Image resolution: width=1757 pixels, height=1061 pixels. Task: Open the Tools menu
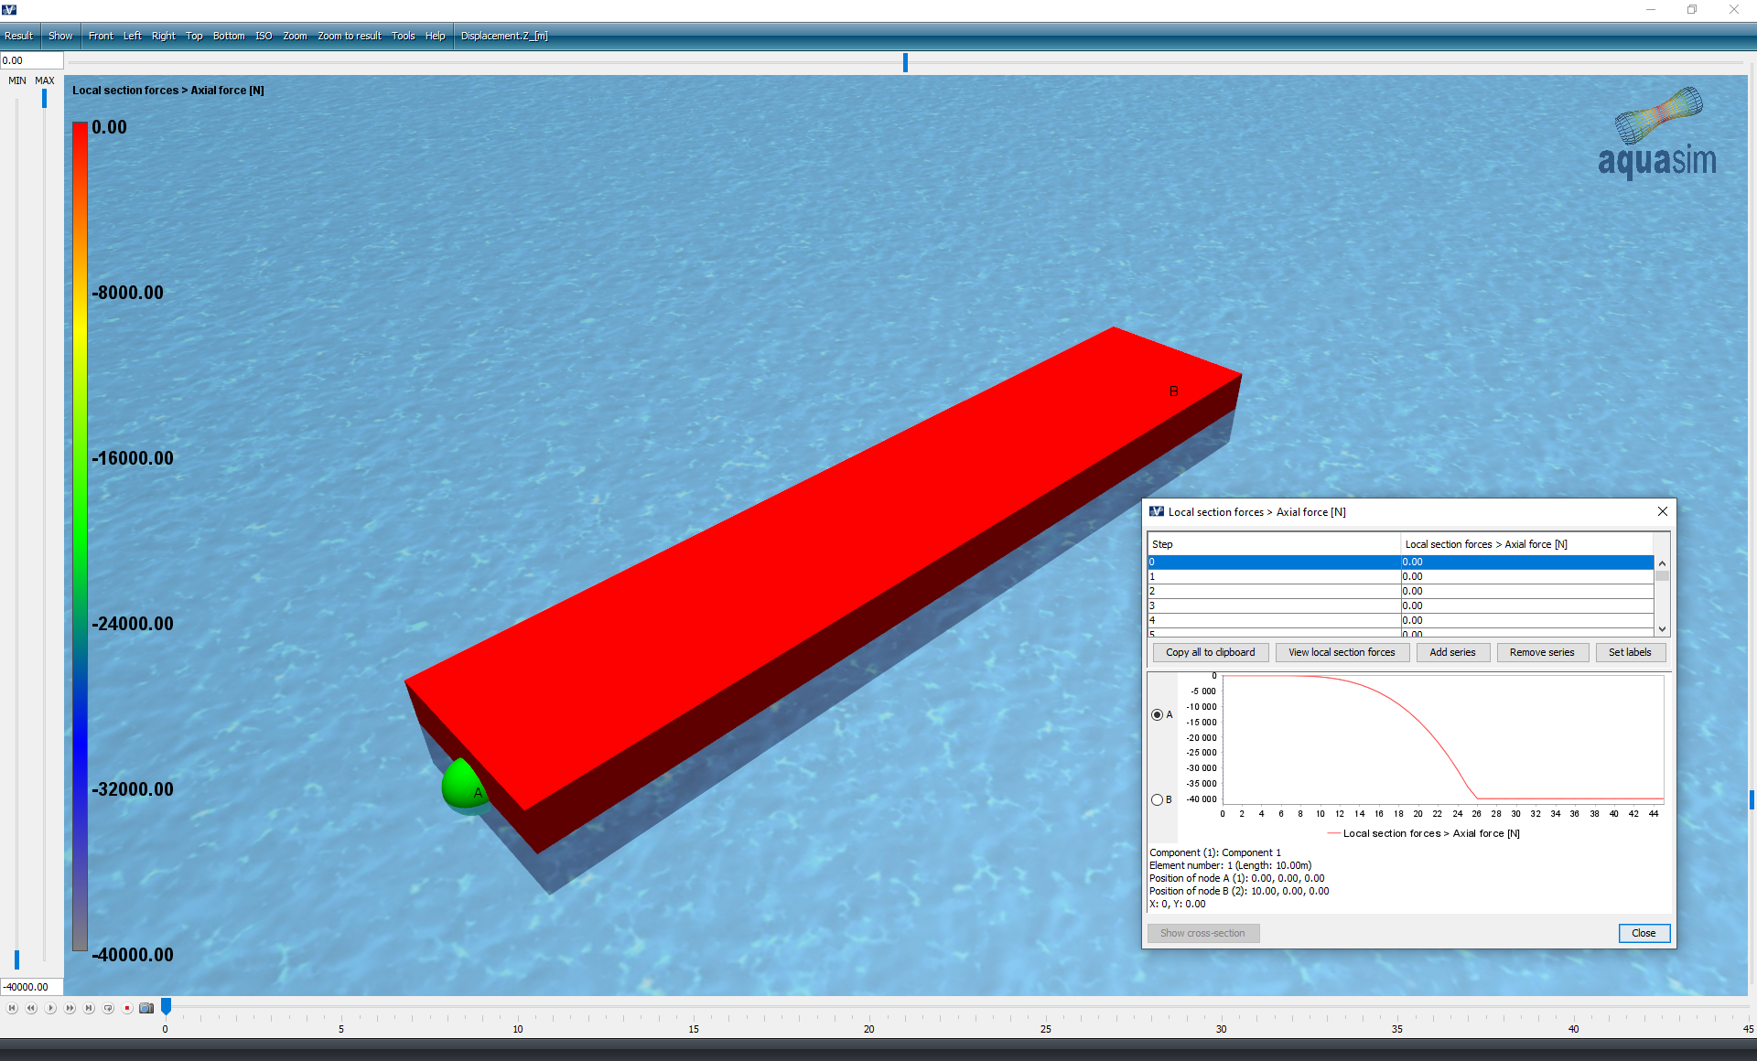(x=402, y=35)
